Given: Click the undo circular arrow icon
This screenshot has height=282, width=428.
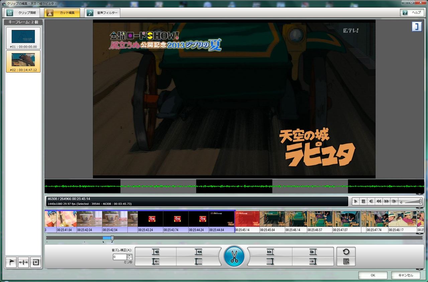Looking at the screenshot, I should pyautogui.click(x=346, y=252).
